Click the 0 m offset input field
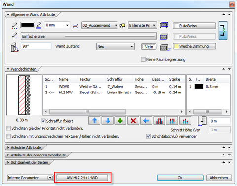Image resolution: width=237 pixels, height=186 pixels. 220,121
